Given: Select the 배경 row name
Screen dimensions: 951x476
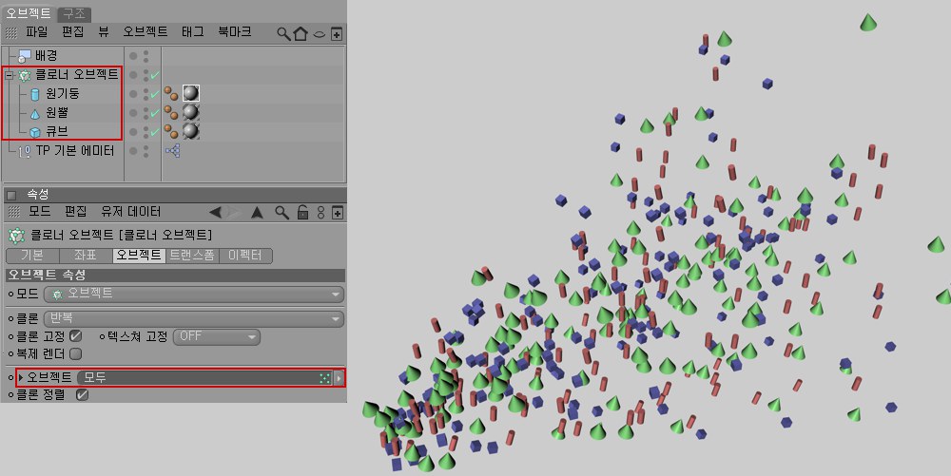Looking at the screenshot, I should pyautogui.click(x=46, y=56).
